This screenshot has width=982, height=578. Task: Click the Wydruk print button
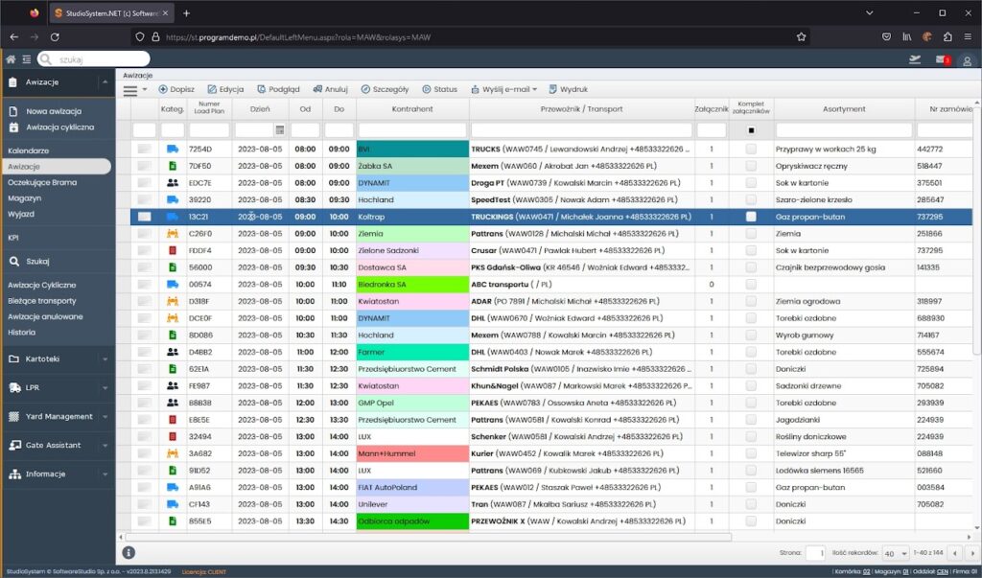(567, 89)
